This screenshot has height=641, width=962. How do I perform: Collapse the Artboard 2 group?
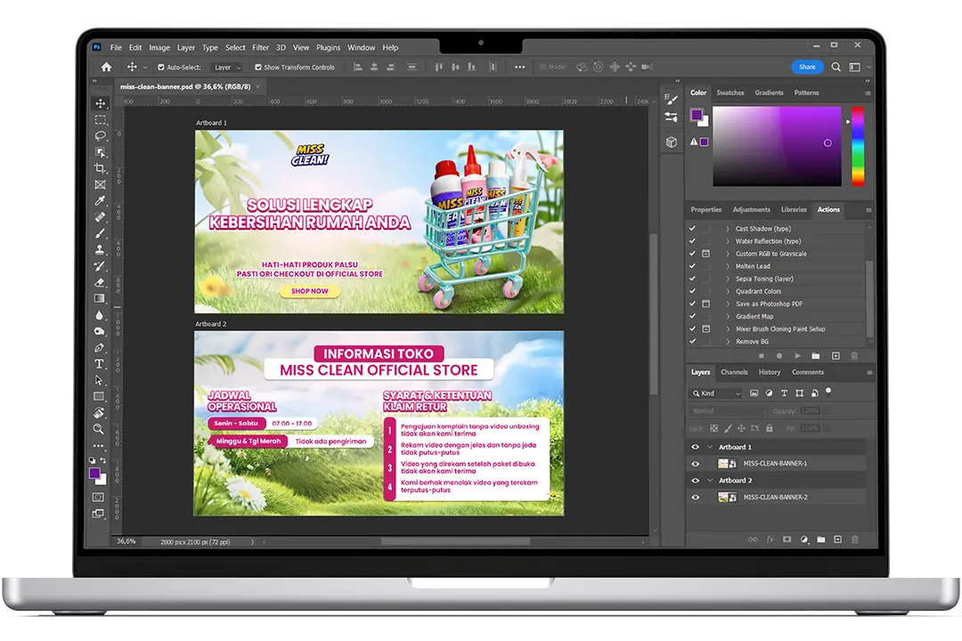[x=710, y=481]
